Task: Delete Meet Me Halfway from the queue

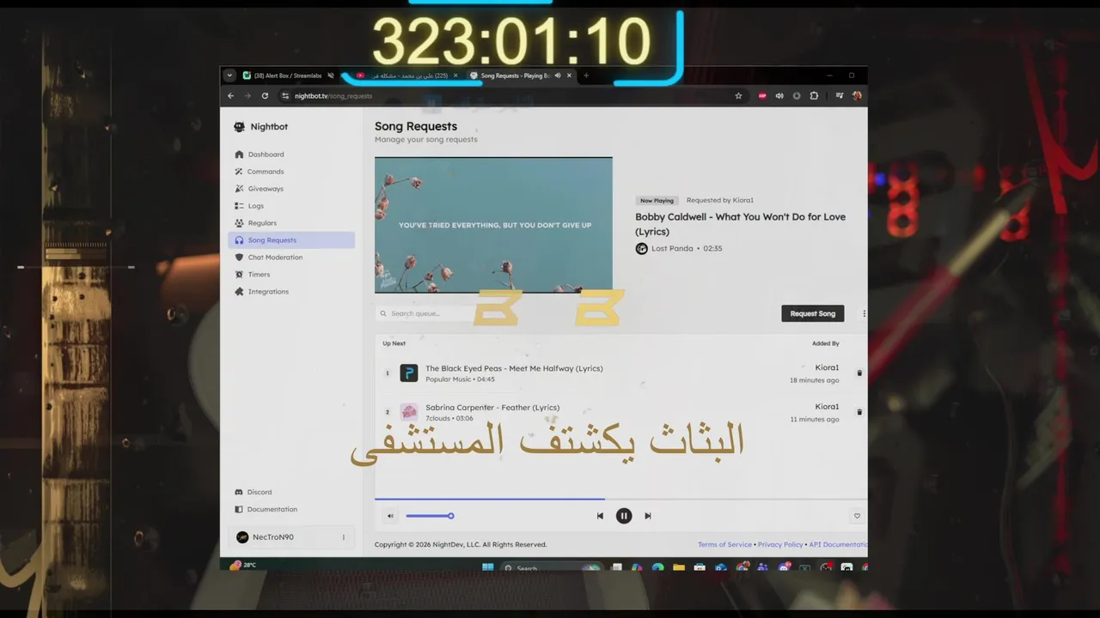Action: (x=859, y=373)
